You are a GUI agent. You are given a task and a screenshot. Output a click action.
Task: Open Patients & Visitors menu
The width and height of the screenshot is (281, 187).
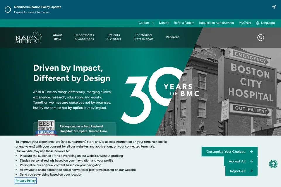coord(114,37)
